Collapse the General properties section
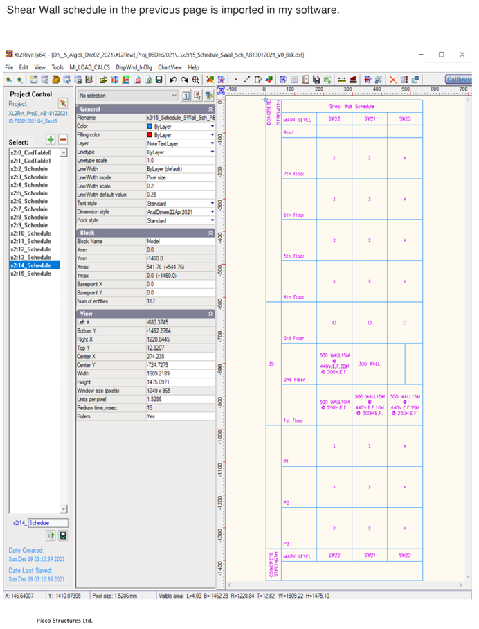The height and width of the screenshot is (629, 479). pos(210,109)
